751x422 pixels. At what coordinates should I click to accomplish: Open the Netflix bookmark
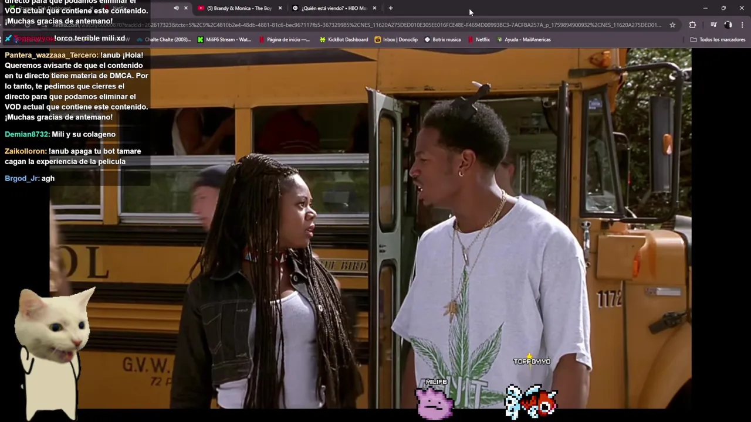pos(479,40)
